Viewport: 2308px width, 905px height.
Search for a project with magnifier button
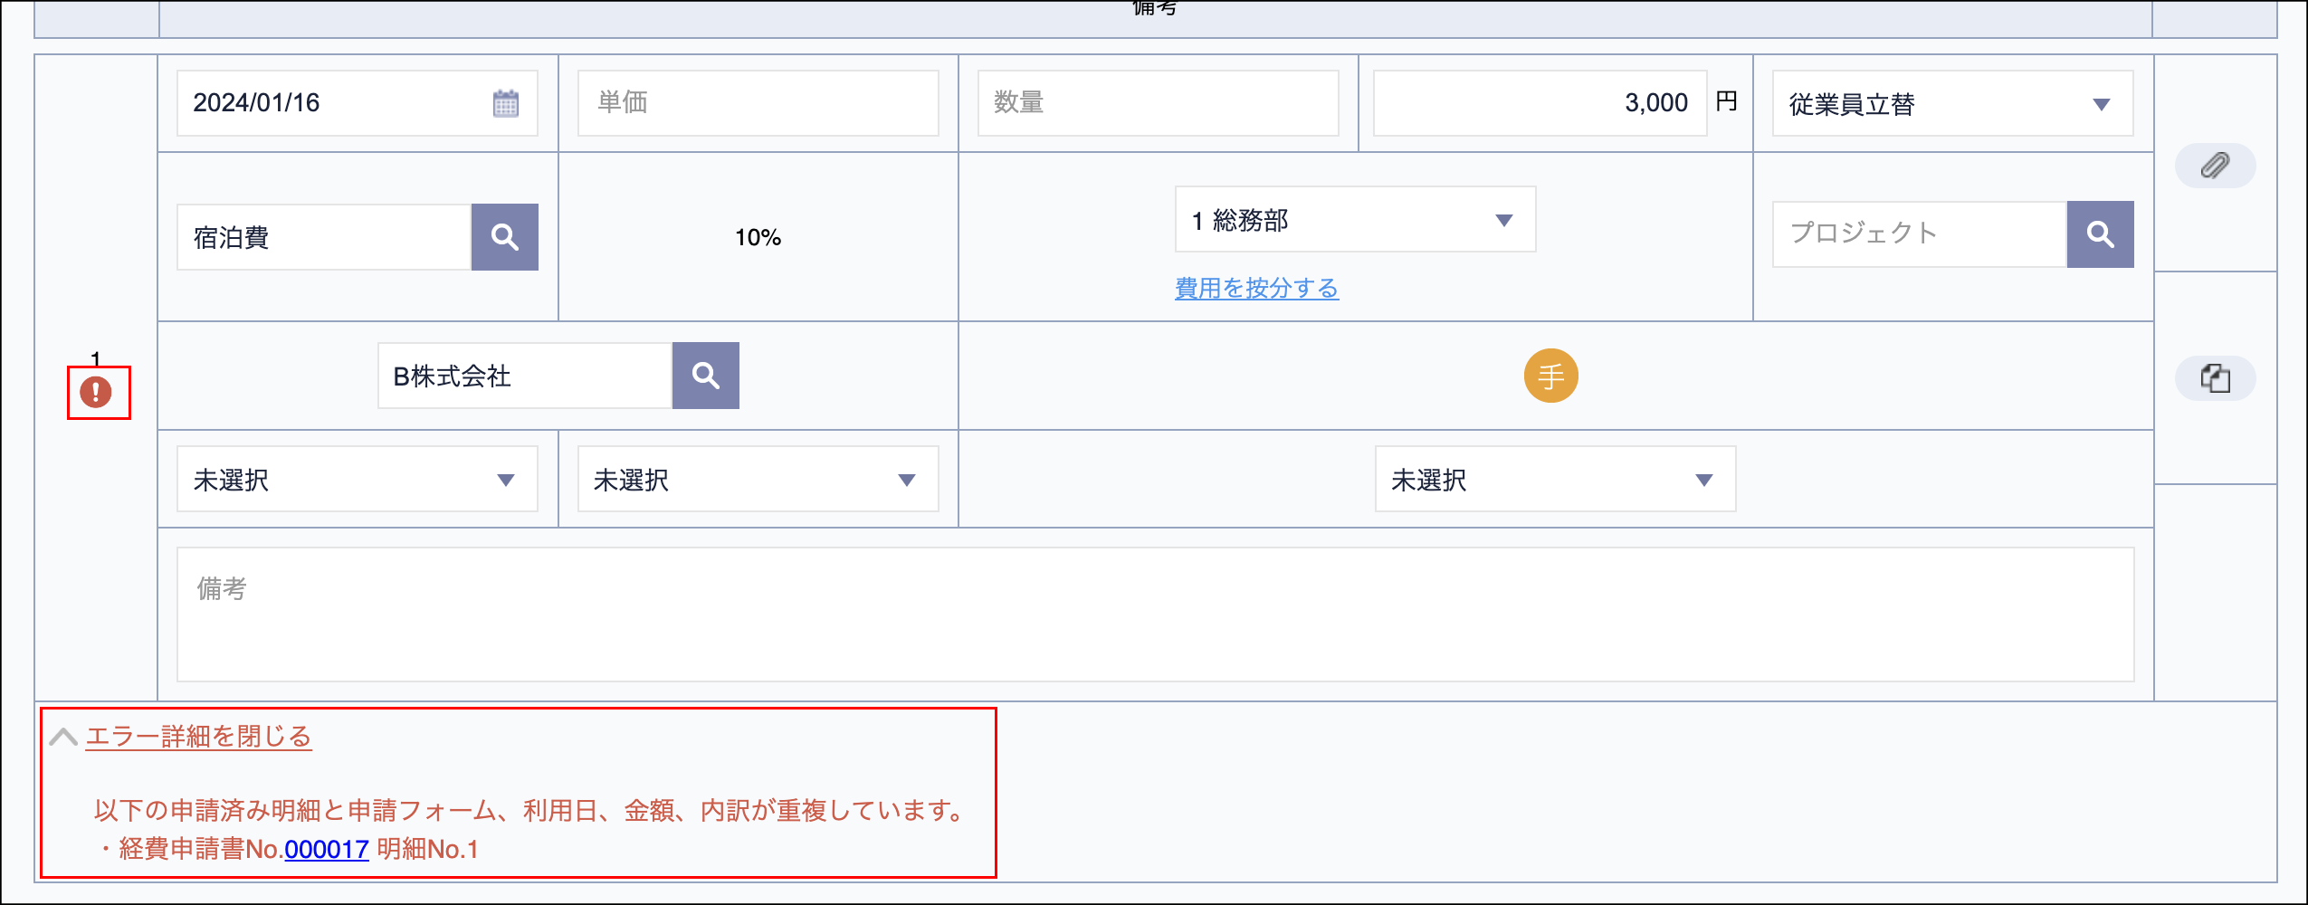[2100, 234]
